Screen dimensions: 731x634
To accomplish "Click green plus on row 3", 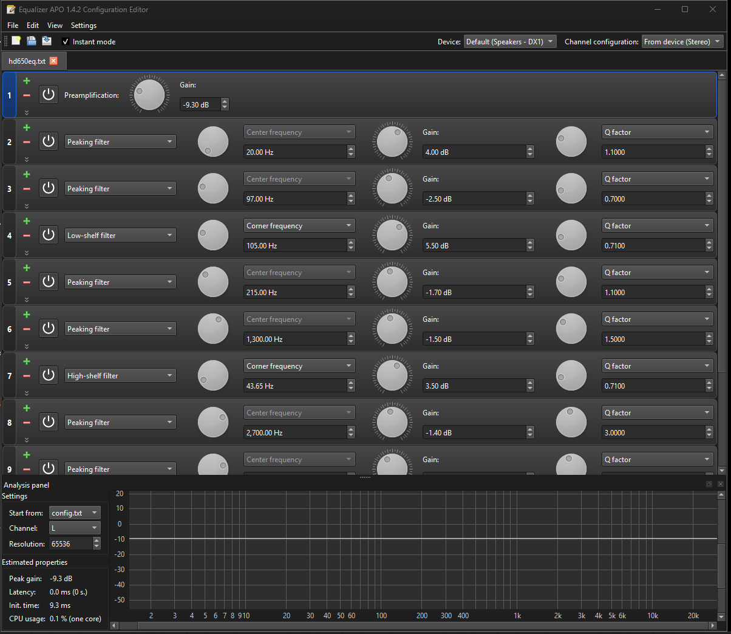I will click(27, 174).
